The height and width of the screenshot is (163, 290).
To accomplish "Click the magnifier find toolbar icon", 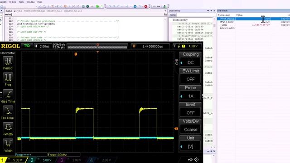I will (x=44, y=6).
